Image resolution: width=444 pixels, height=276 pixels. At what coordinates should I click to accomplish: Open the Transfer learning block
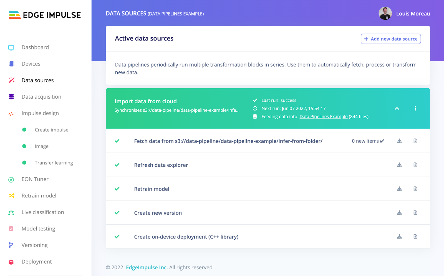click(54, 163)
